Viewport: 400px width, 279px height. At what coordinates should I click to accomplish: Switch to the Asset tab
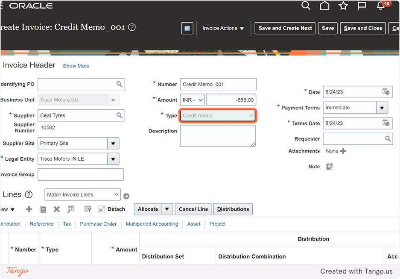pyautogui.click(x=194, y=224)
